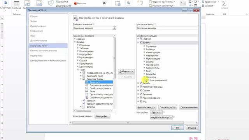Expand Символы group in right ribbon list
Screen dimensions: 249x140
click(144, 74)
